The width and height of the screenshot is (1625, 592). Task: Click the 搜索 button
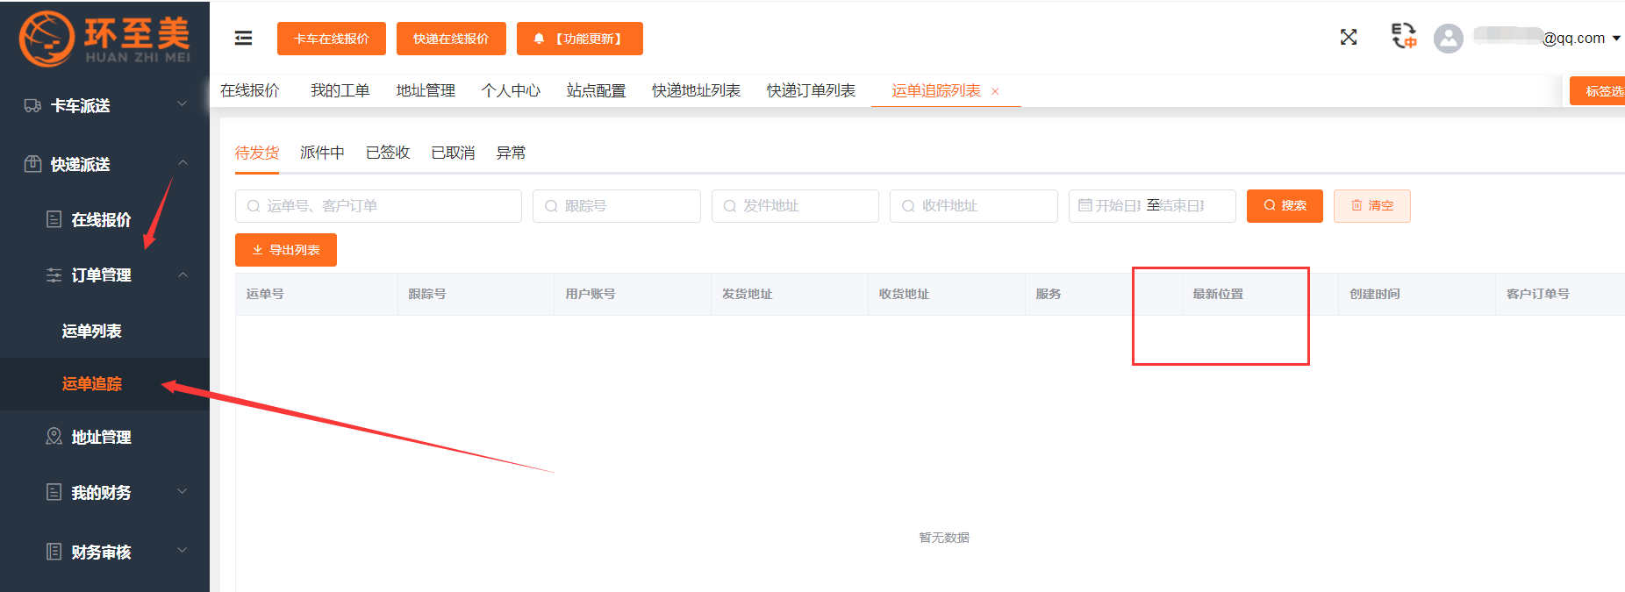tap(1284, 206)
